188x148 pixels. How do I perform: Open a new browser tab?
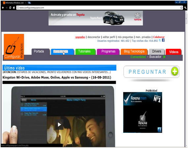[29, 3]
